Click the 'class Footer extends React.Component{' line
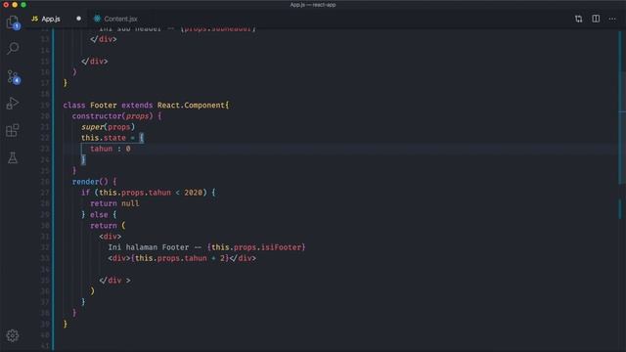The image size is (626, 352). 146,105
